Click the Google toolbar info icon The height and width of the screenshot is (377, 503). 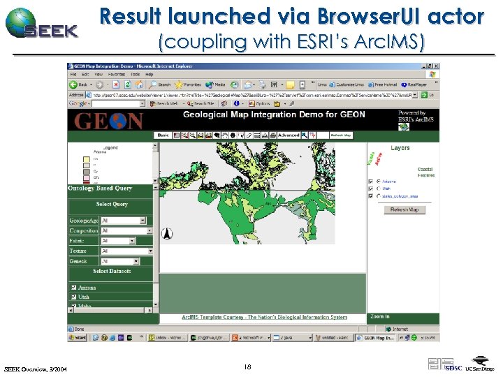click(236, 103)
